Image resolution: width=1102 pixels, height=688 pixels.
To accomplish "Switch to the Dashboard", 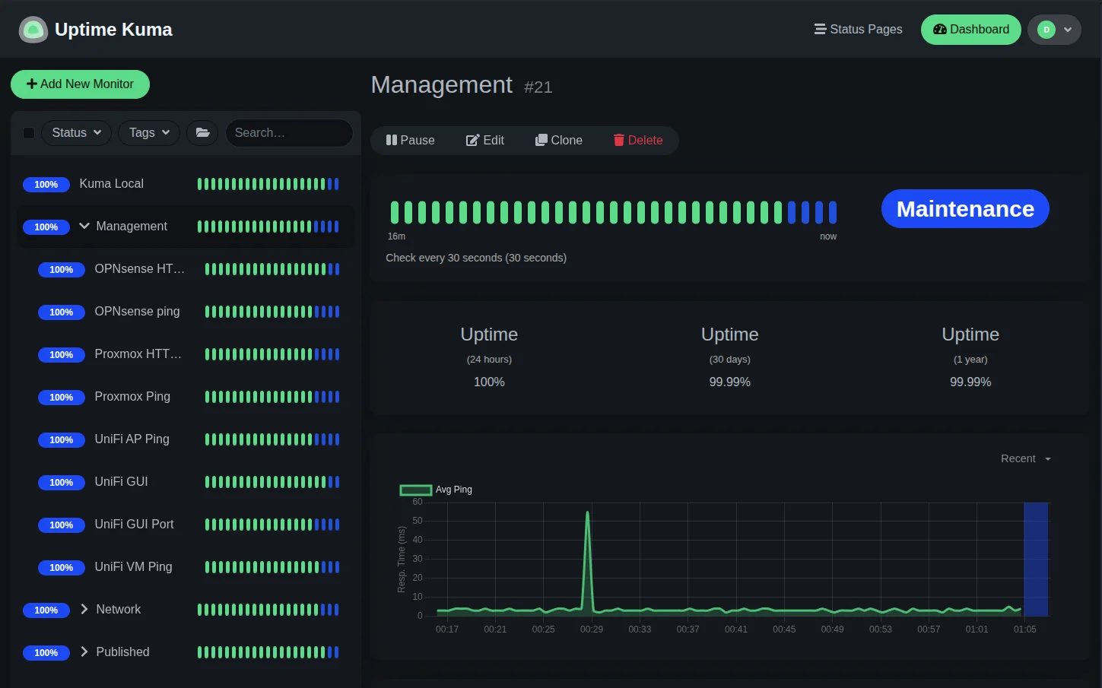I will pos(971,29).
